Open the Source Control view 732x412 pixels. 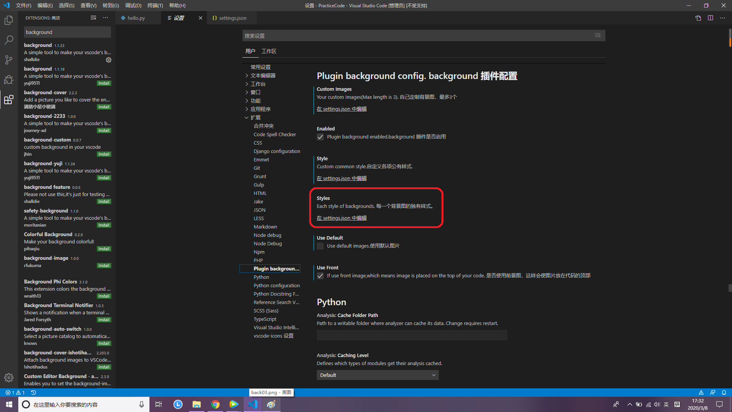[x=9, y=60]
